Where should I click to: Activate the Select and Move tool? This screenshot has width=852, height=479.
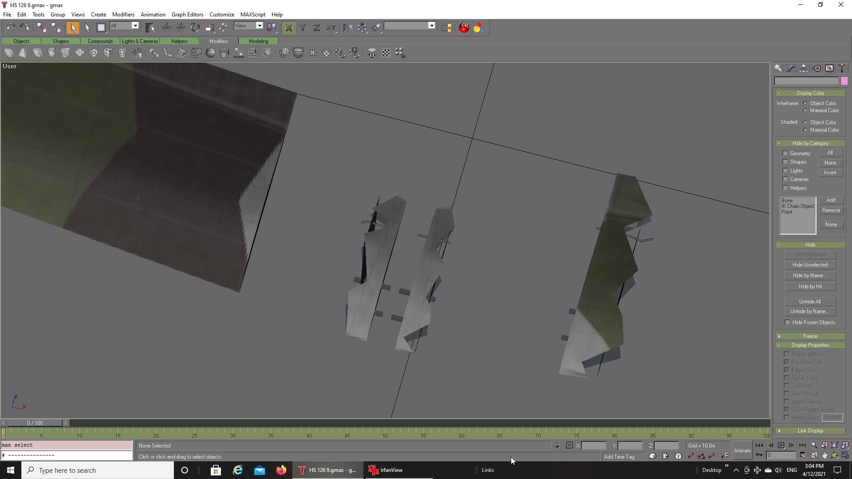[167, 27]
